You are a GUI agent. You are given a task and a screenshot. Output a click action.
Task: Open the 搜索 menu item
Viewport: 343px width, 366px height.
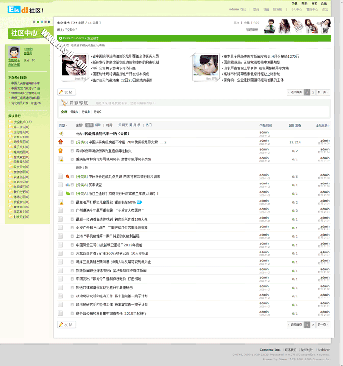pyautogui.click(x=314, y=4)
